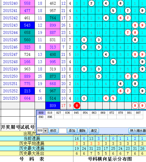Click issue number 2015250
Screen dimensions: 146x162
click(10, 76)
